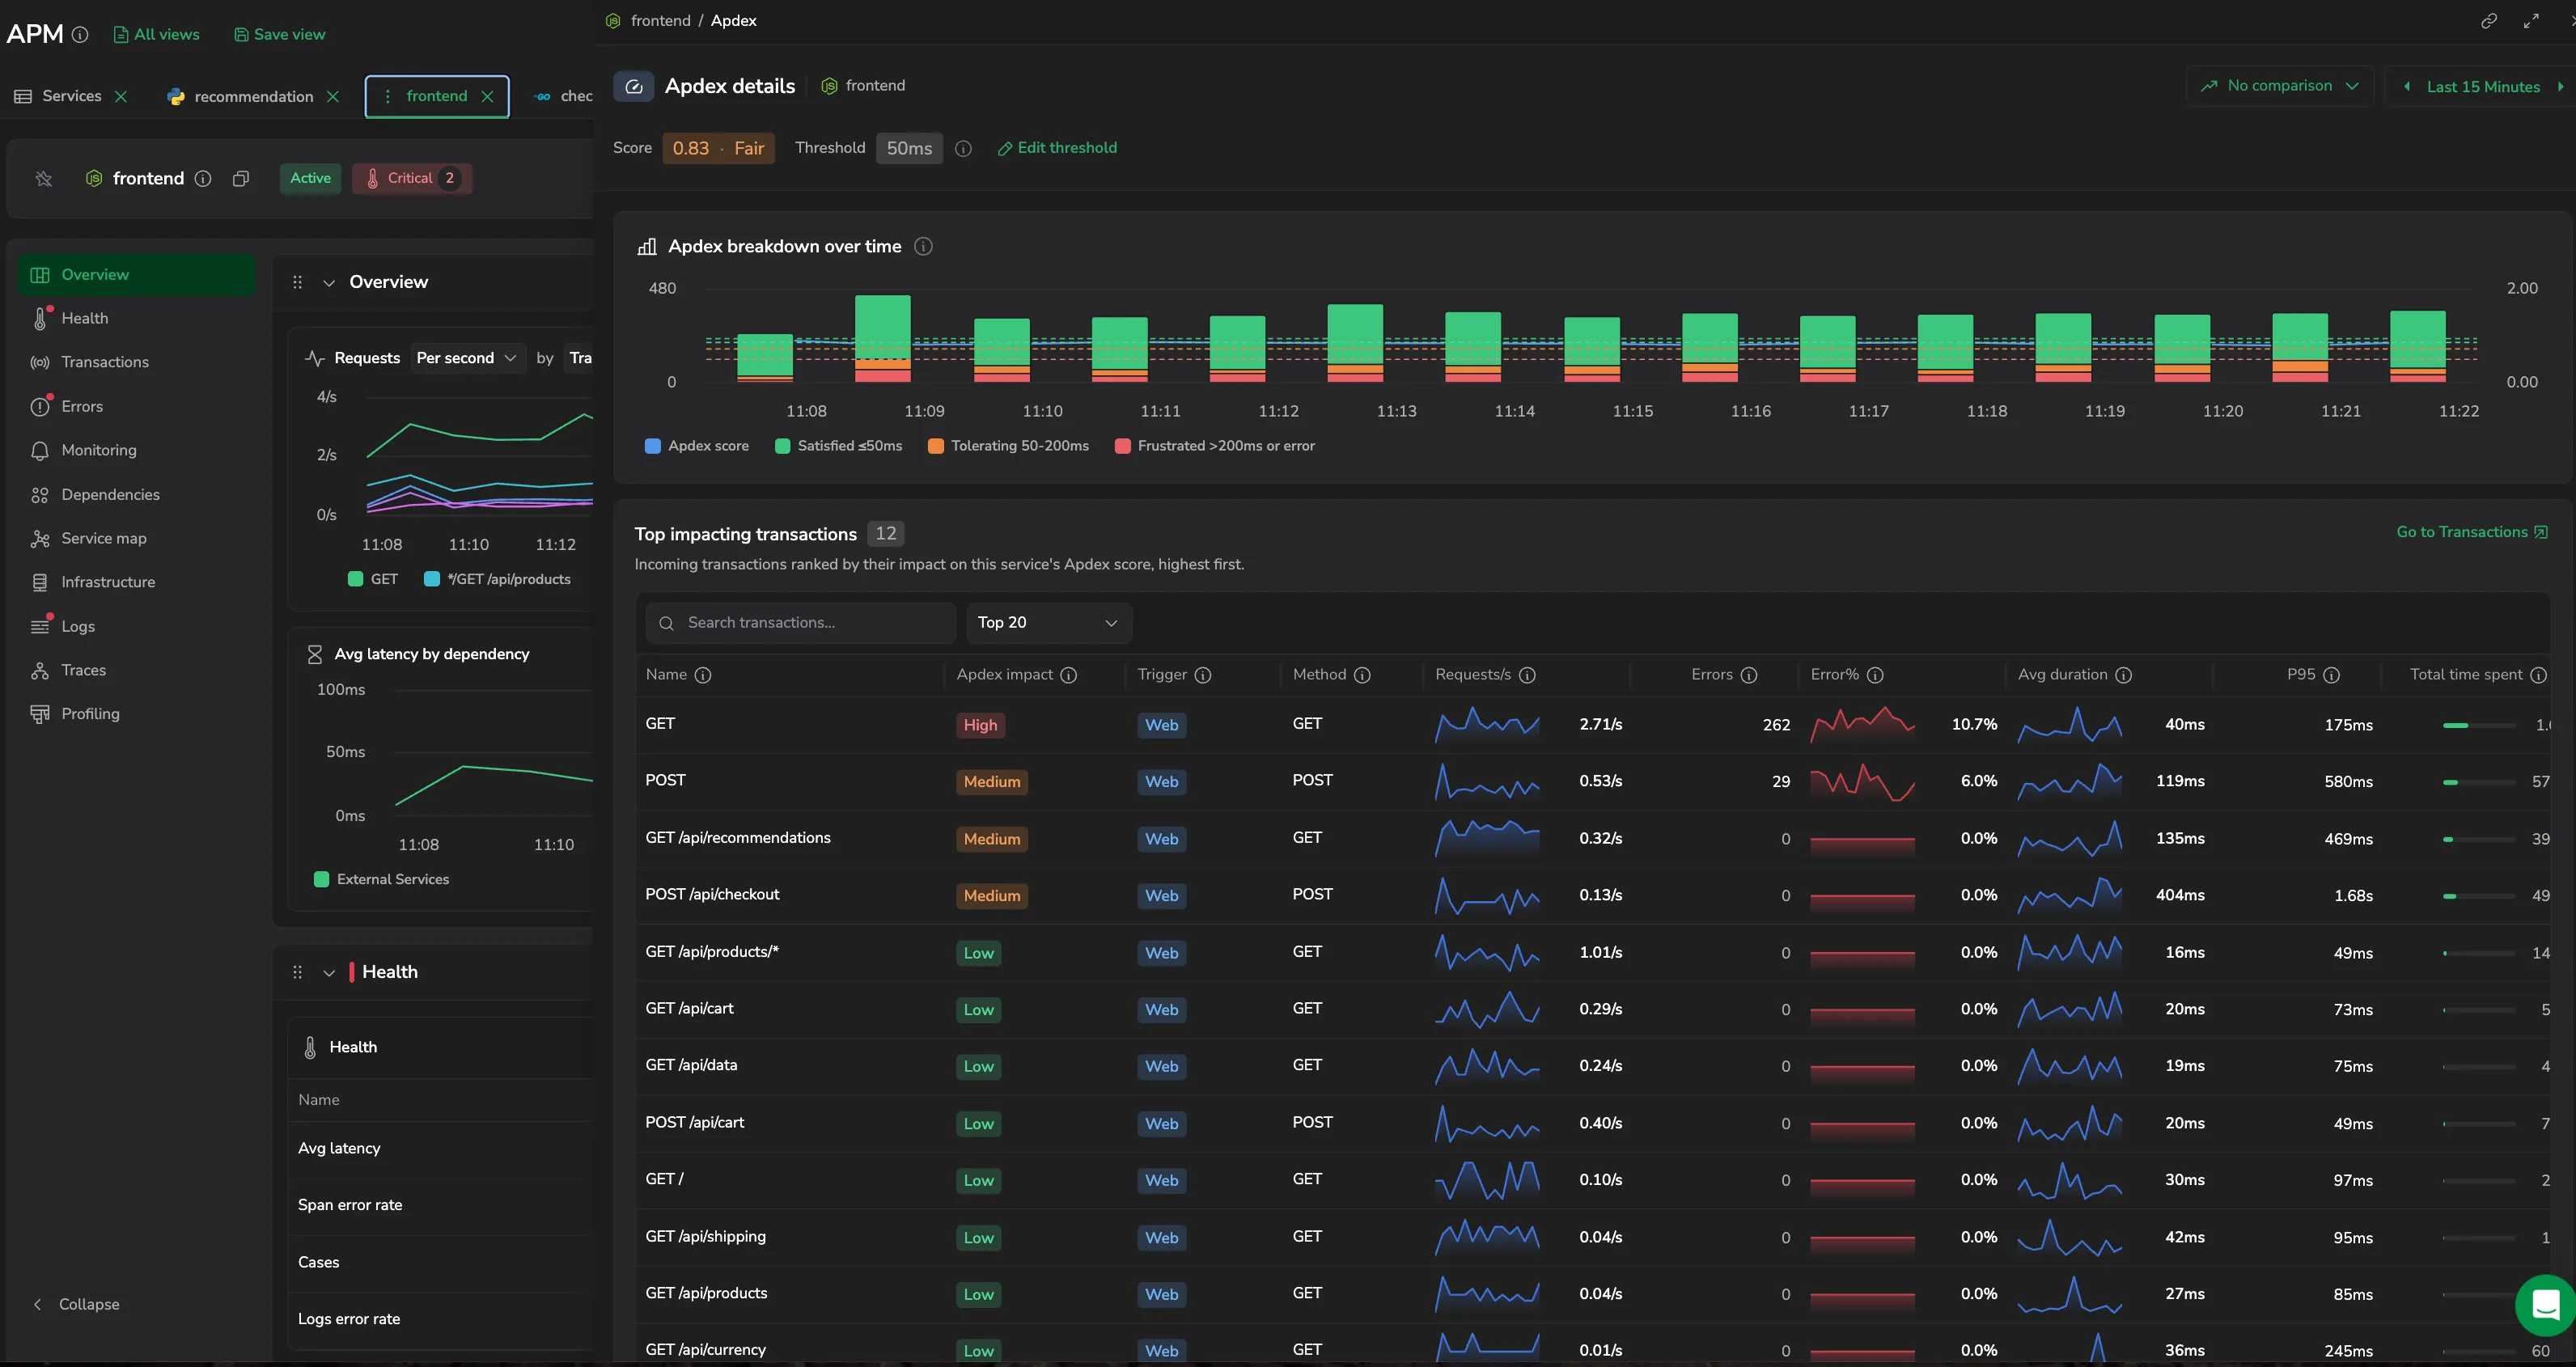Screen dimensions: 2576x1367
Task: Open the No comparison dropdown
Action: [x=2279, y=86]
